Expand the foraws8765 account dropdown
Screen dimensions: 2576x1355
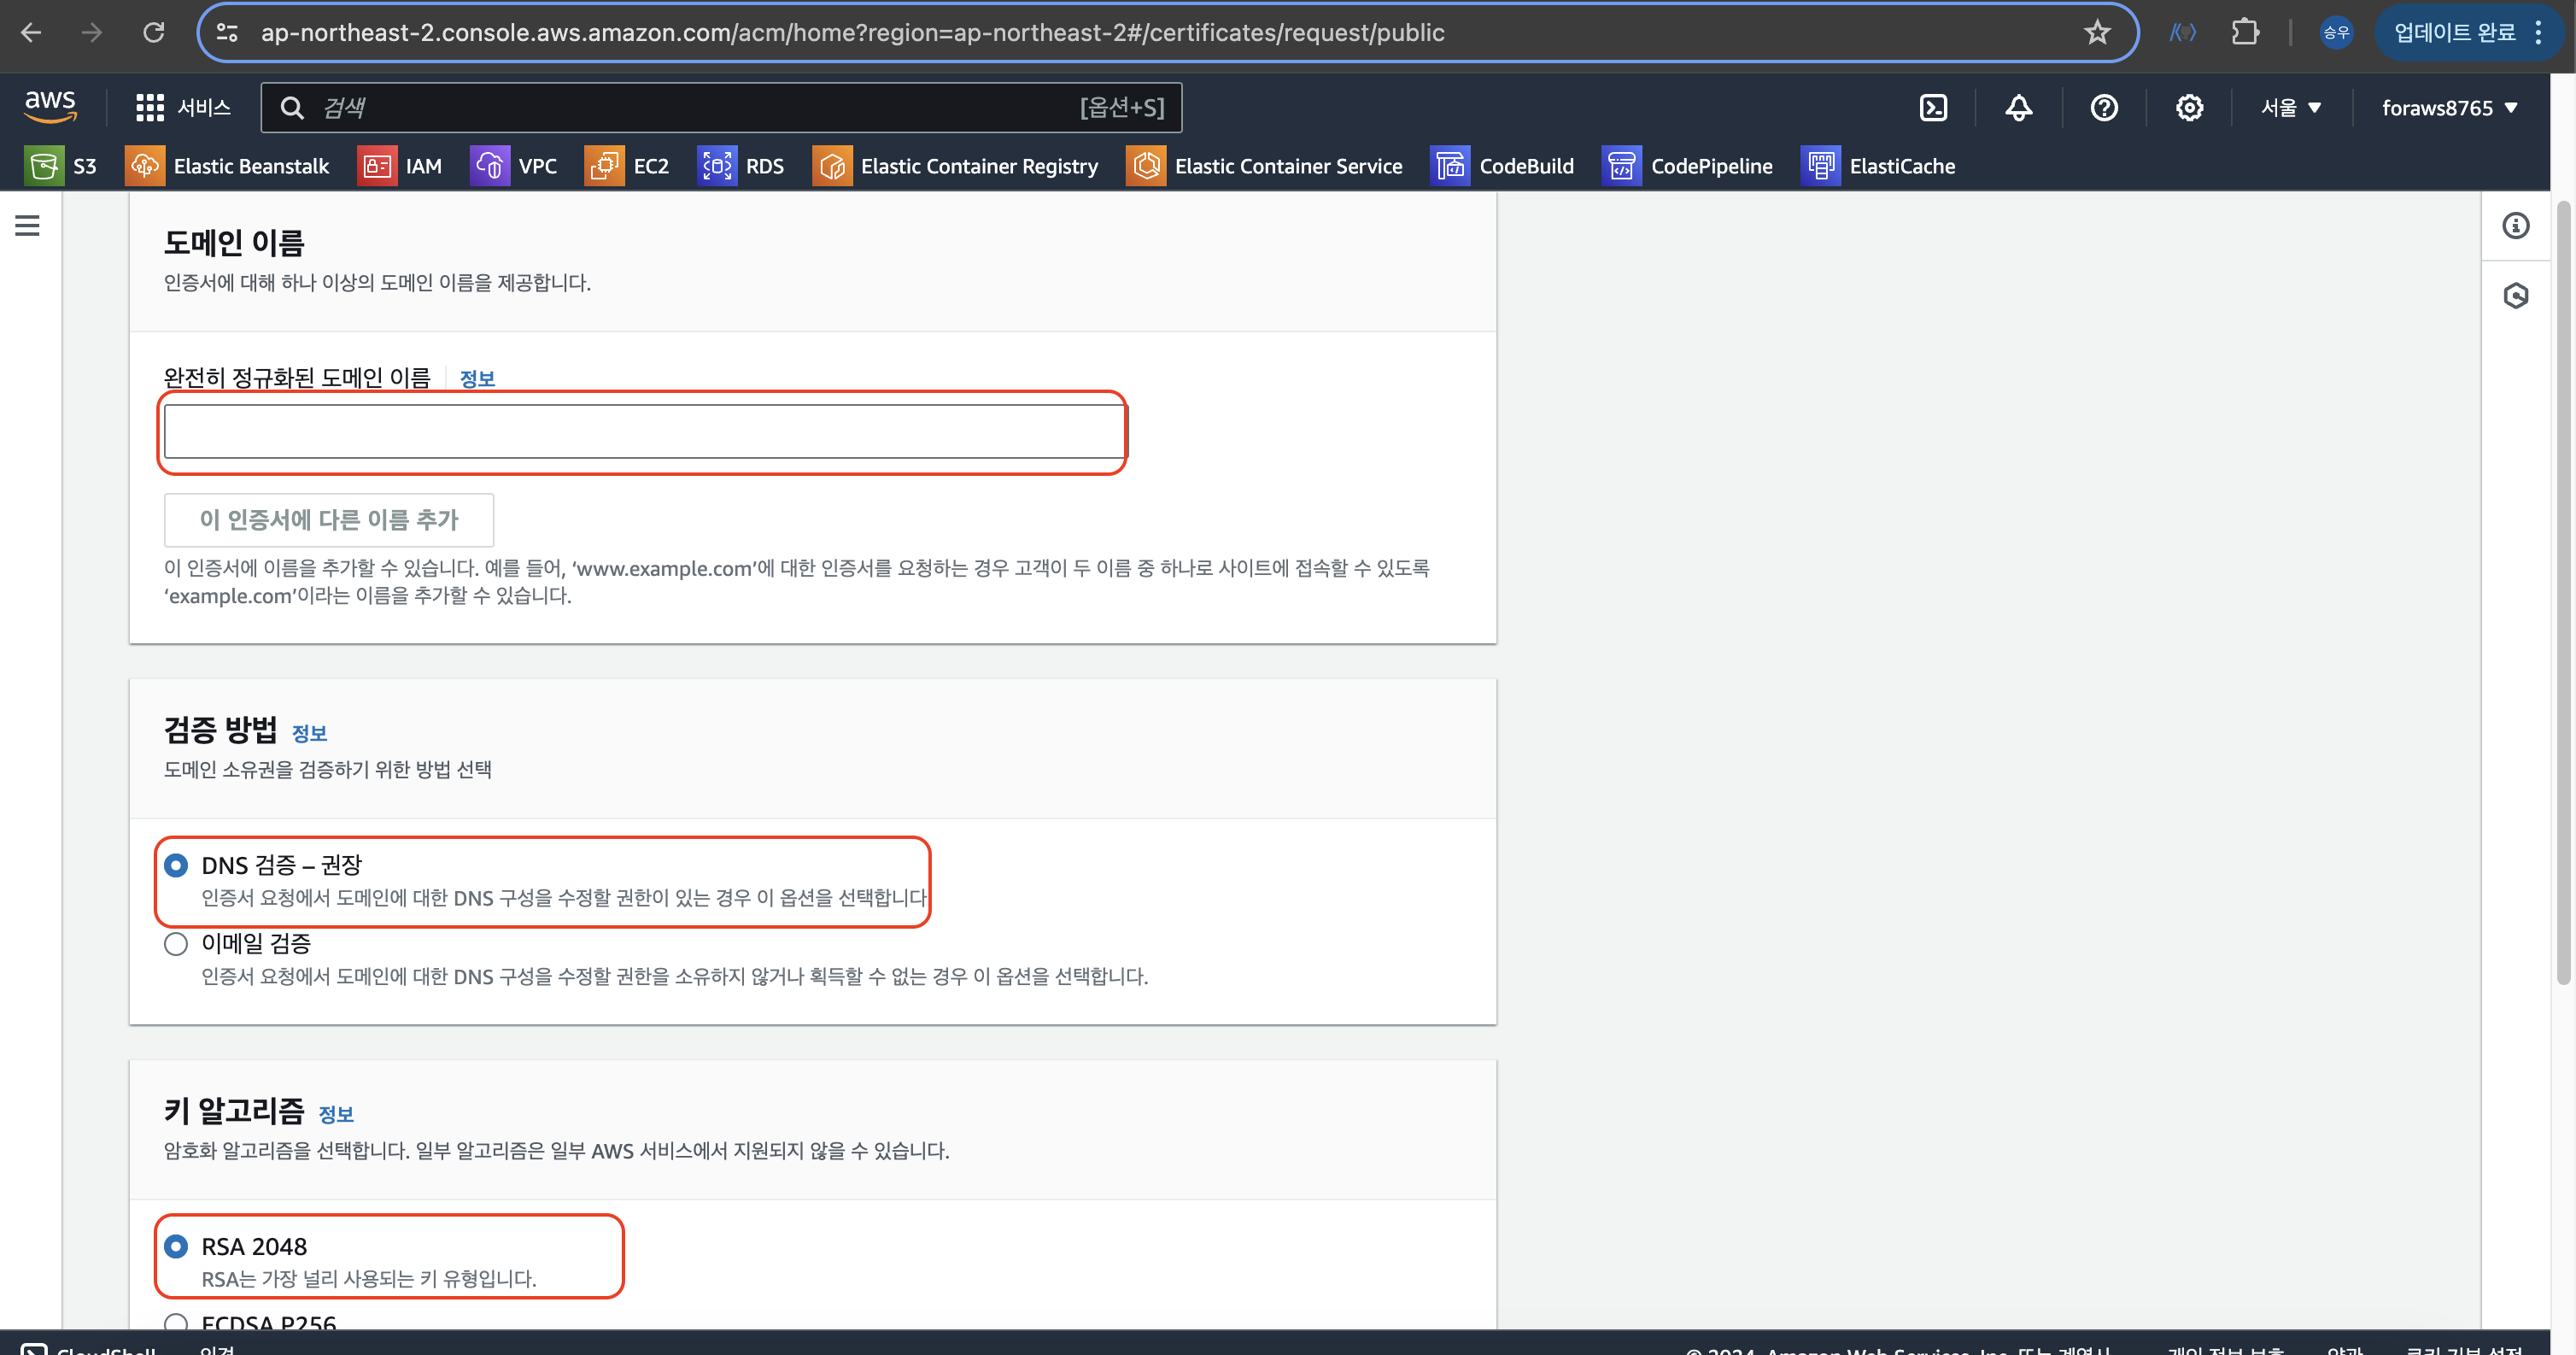tap(2448, 108)
